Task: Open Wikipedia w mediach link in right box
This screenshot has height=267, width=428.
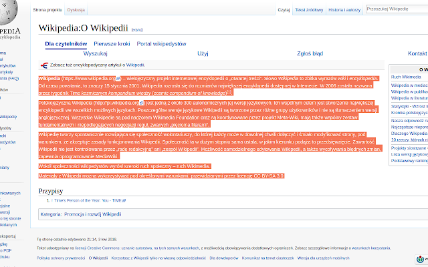Action: [409, 85]
